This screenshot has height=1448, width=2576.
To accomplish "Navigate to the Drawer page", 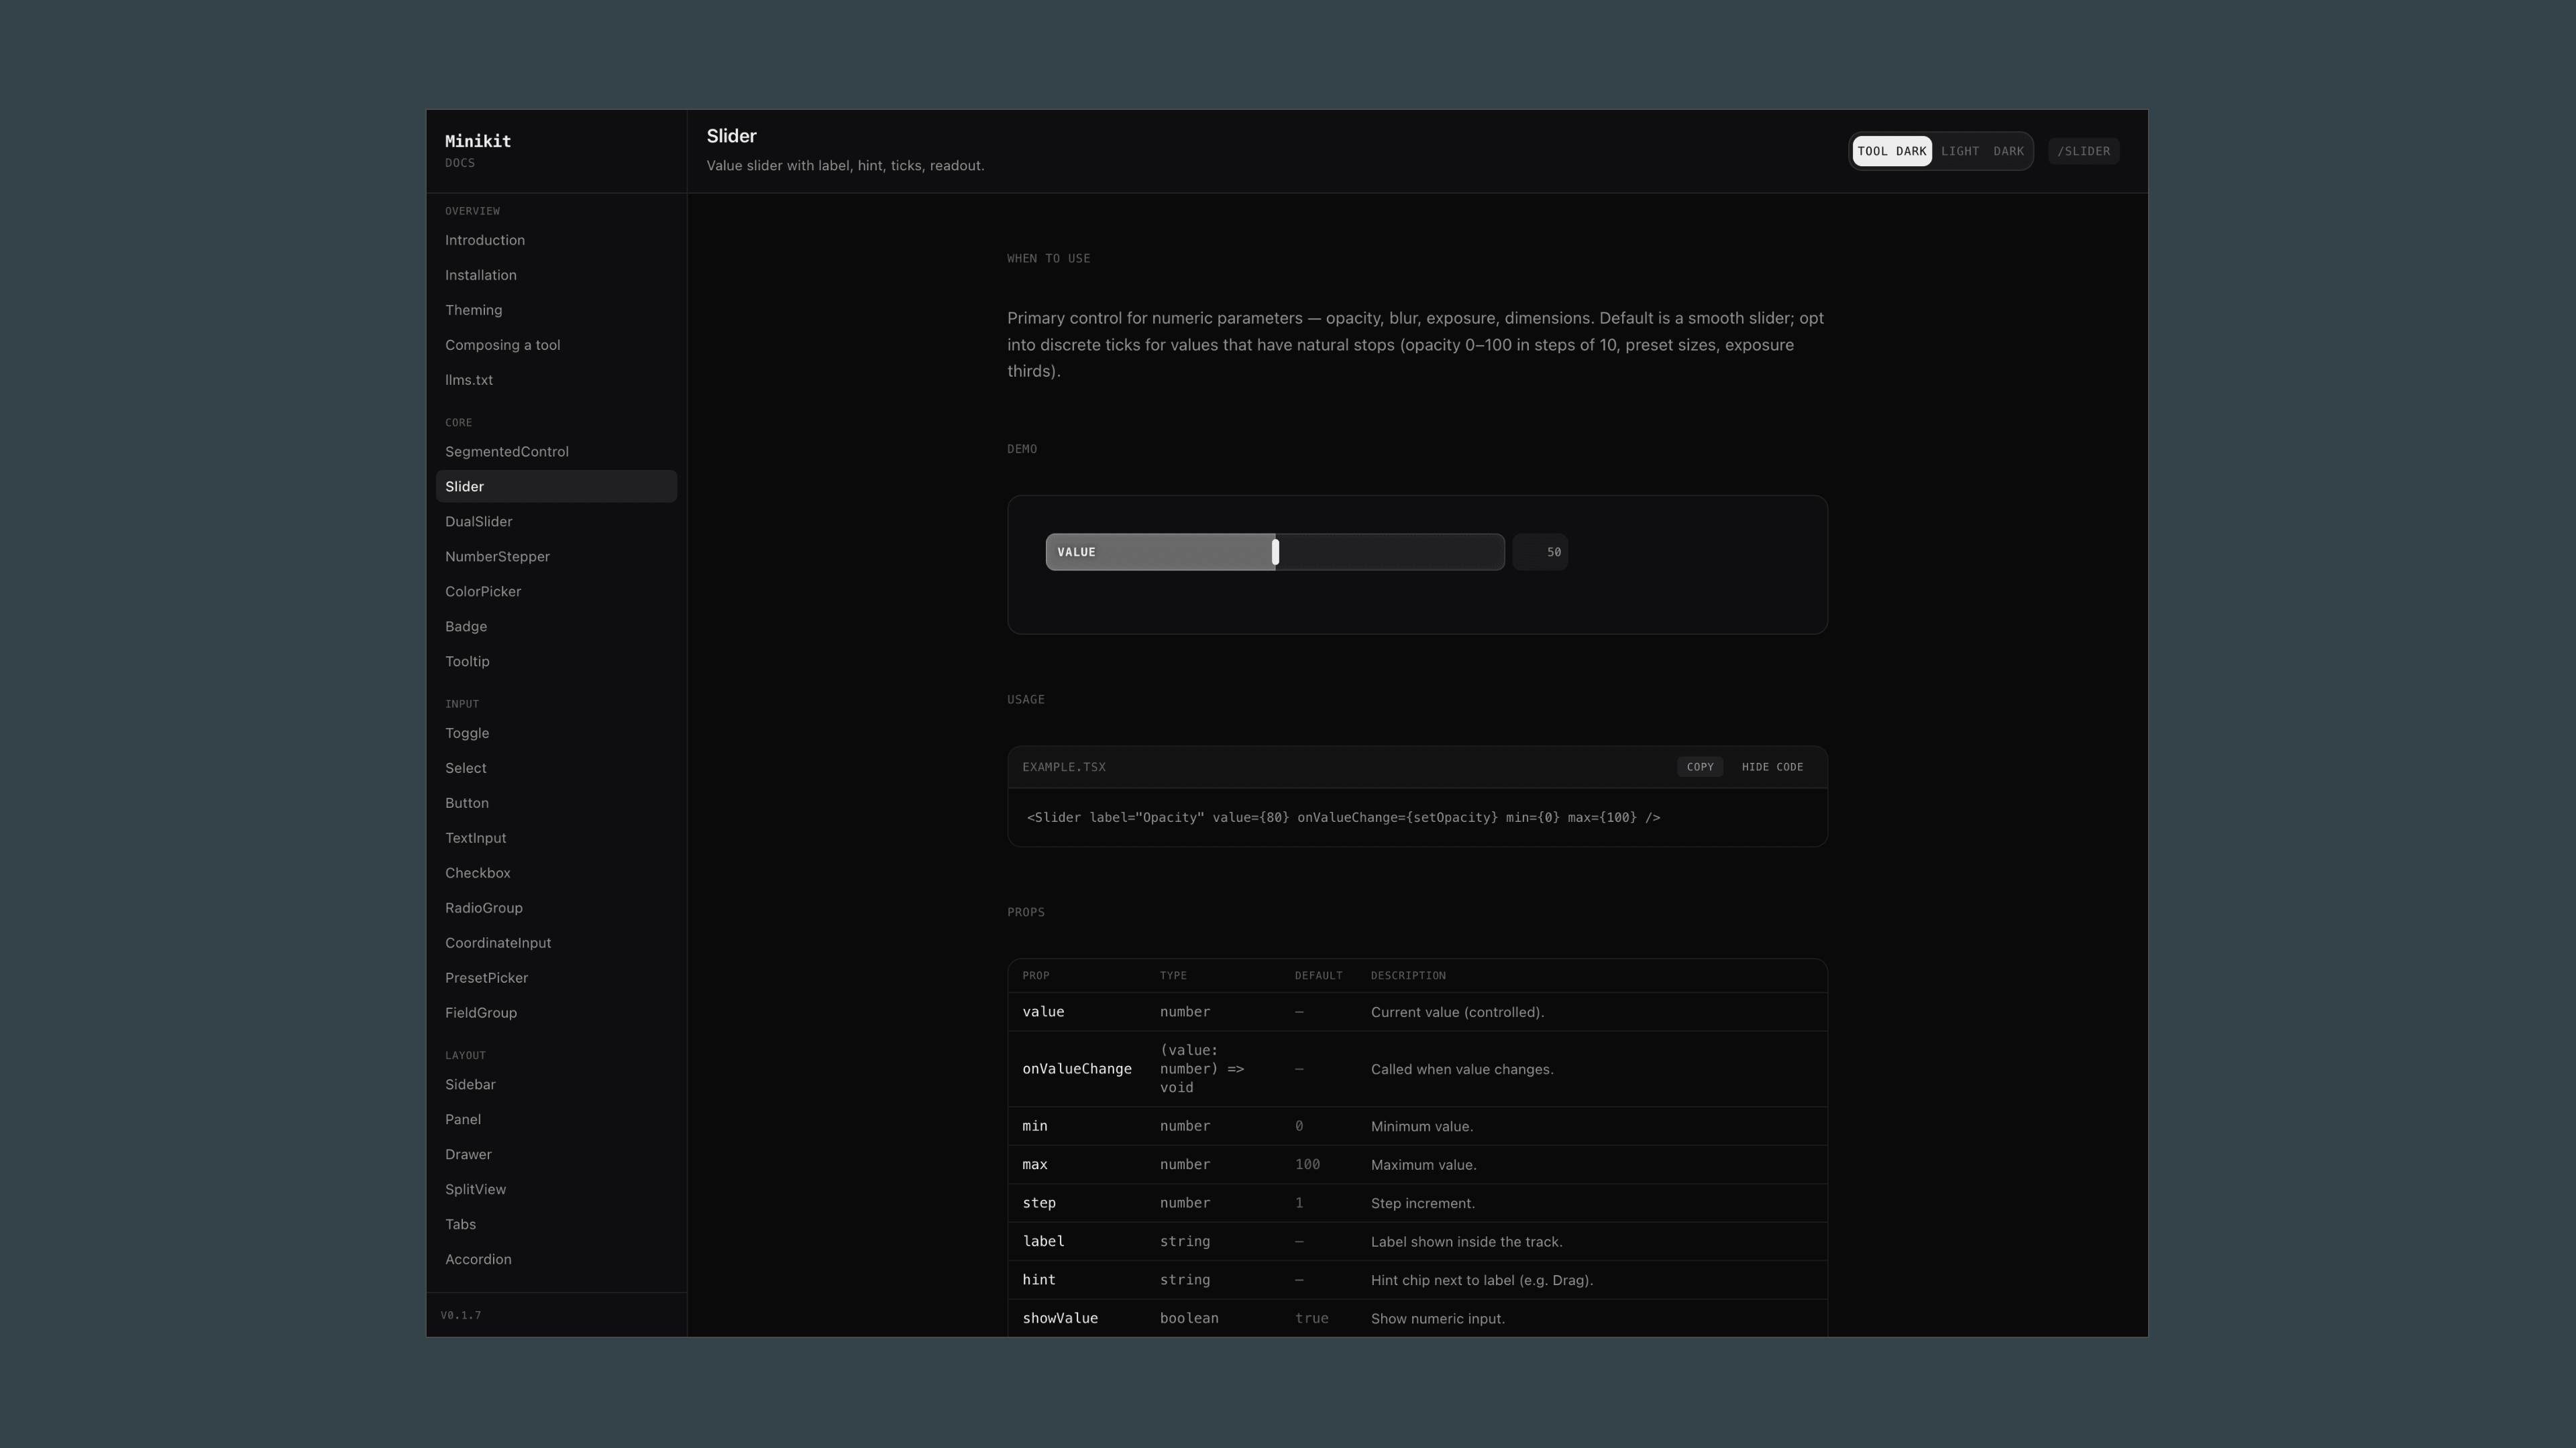I will coord(556,1154).
